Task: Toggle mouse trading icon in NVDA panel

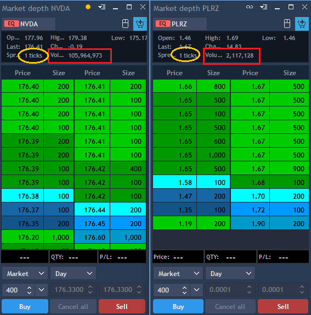Action: pos(125,24)
